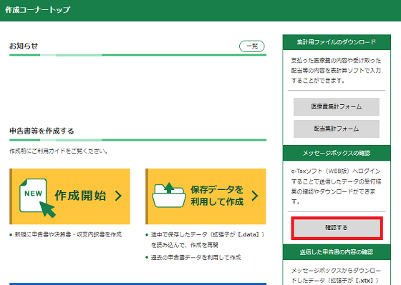The width and height of the screenshot is (401, 285).
Task: Click the blue banner at page bottom
Action: pos(137,284)
